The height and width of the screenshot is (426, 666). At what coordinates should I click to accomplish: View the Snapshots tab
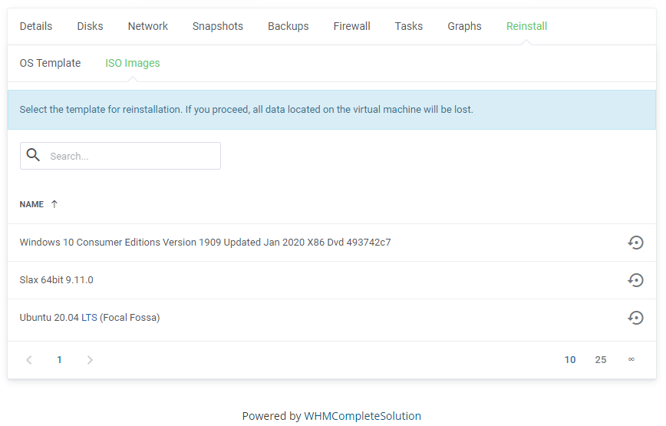218,26
